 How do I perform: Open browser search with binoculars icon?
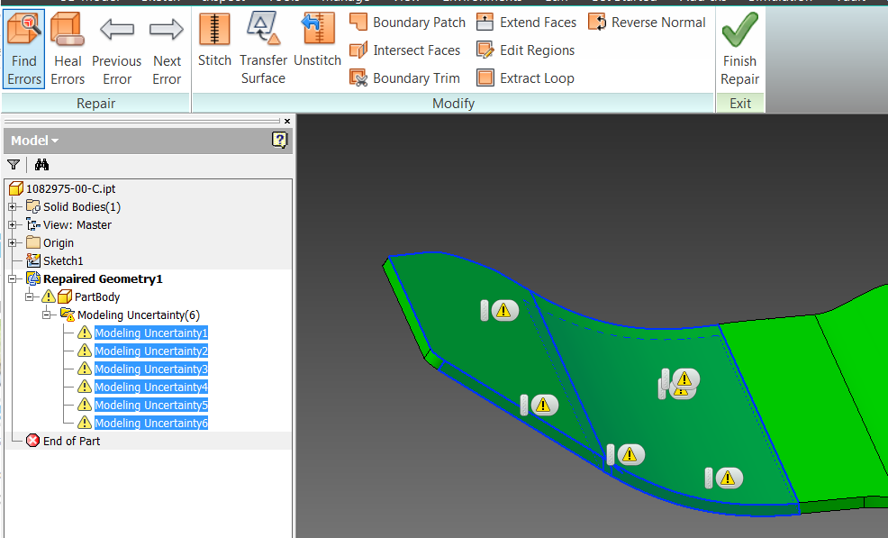pyautogui.click(x=41, y=165)
